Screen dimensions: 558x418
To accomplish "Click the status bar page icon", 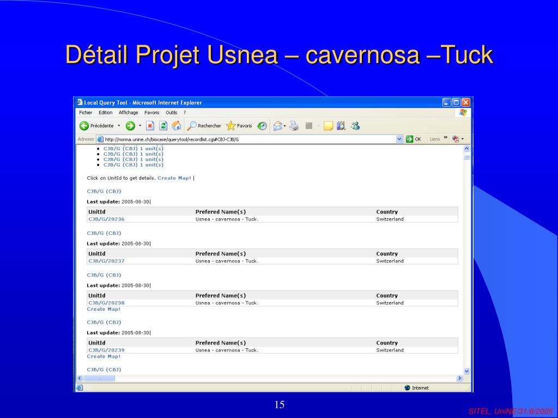I will click(x=80, y=388).
